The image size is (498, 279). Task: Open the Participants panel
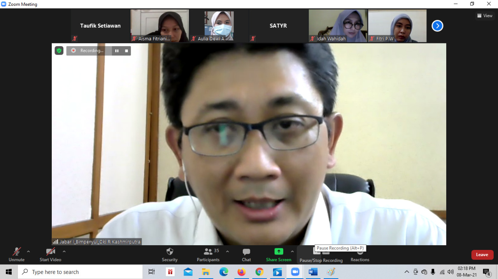point(208,255)
